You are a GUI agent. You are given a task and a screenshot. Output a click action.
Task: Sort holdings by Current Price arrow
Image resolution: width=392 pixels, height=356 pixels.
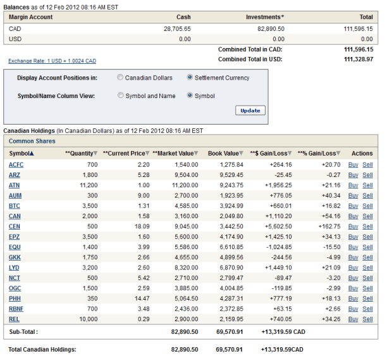tap(148, 154)
